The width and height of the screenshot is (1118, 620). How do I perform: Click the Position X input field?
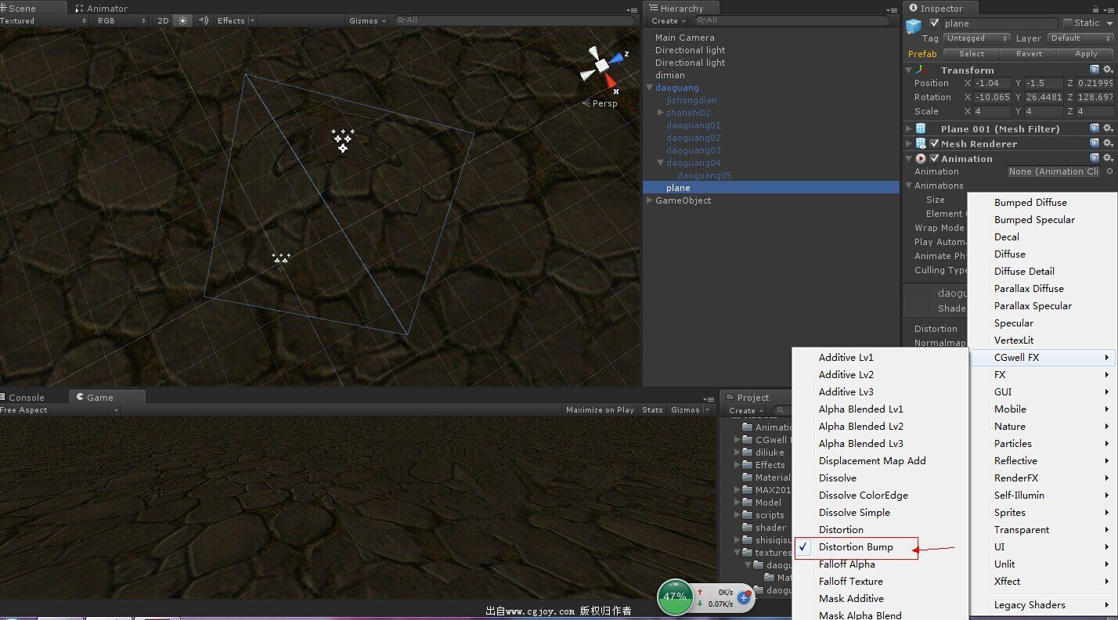point(992,83)
